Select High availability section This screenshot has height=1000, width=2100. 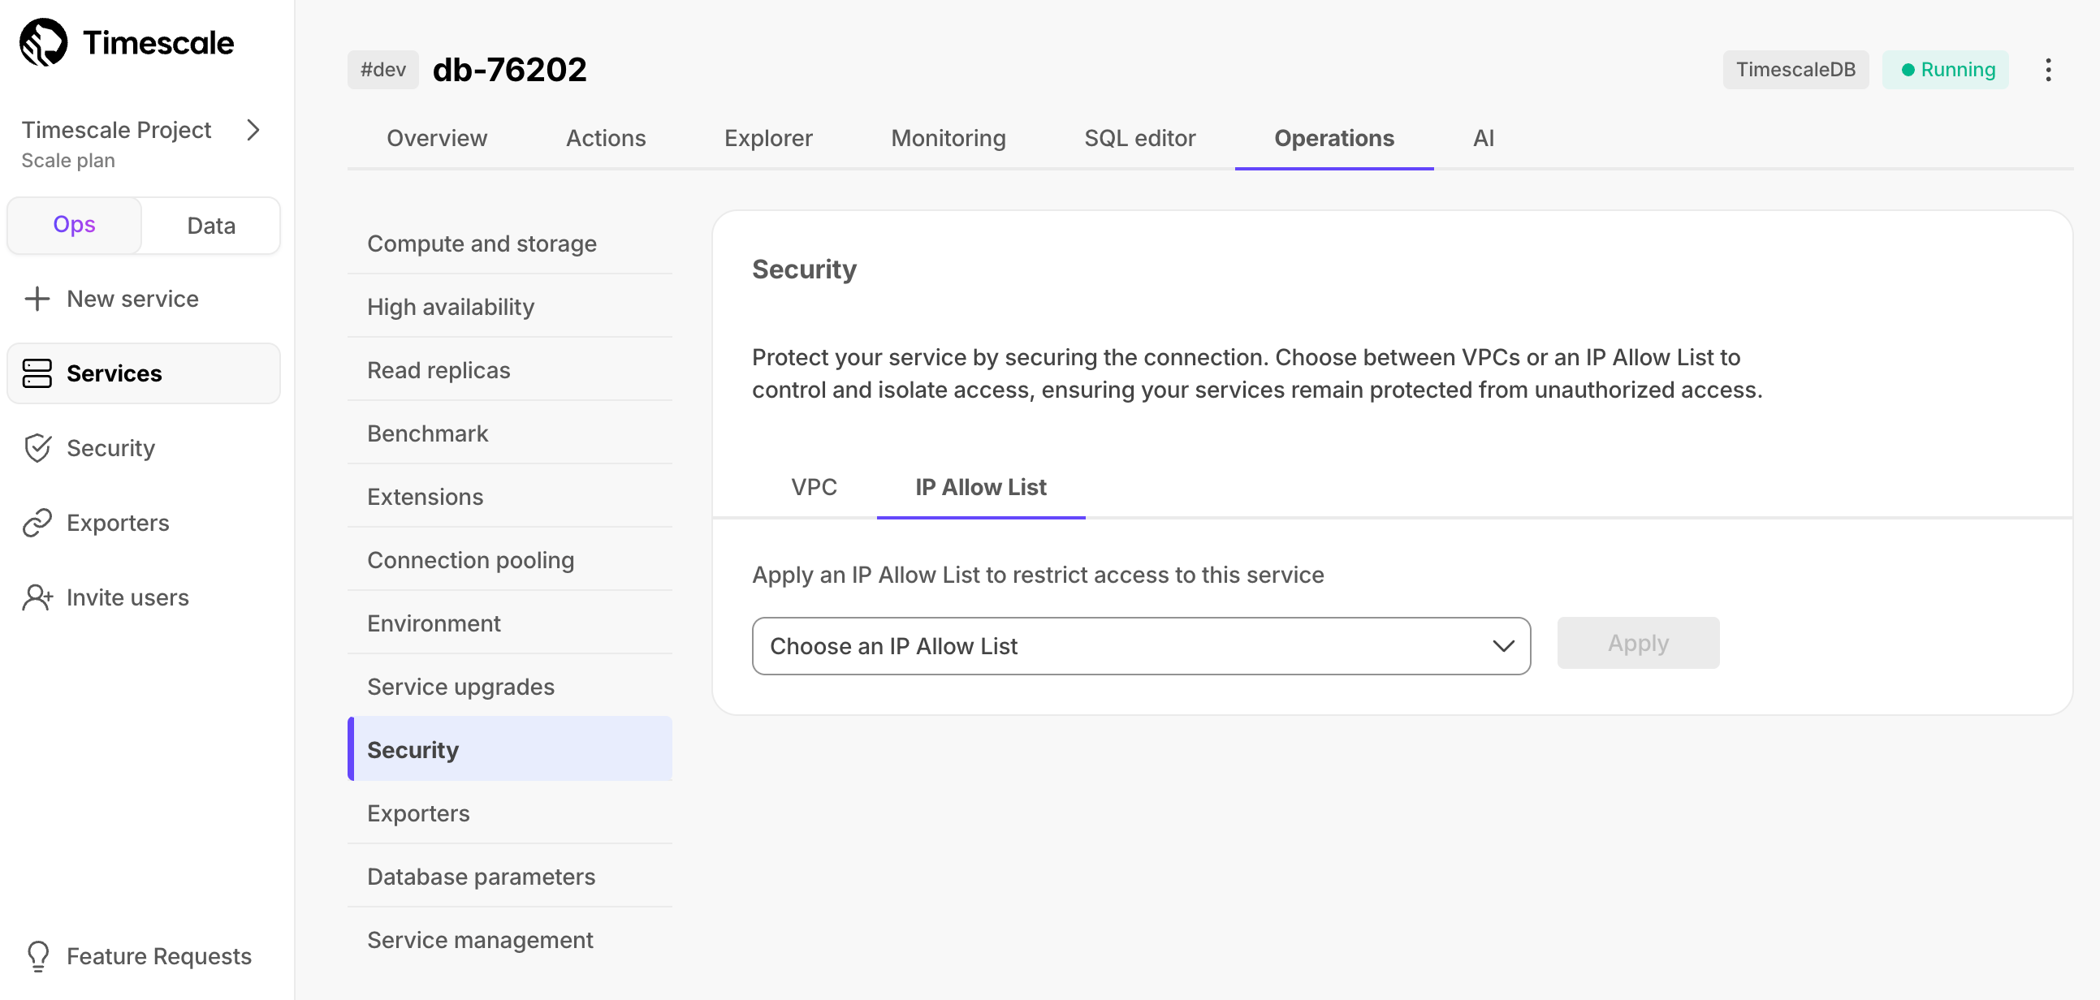(509, 307)
